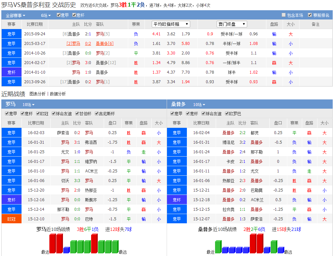Click the 2:4 score versus 那不勒

[x=242, y=152]
